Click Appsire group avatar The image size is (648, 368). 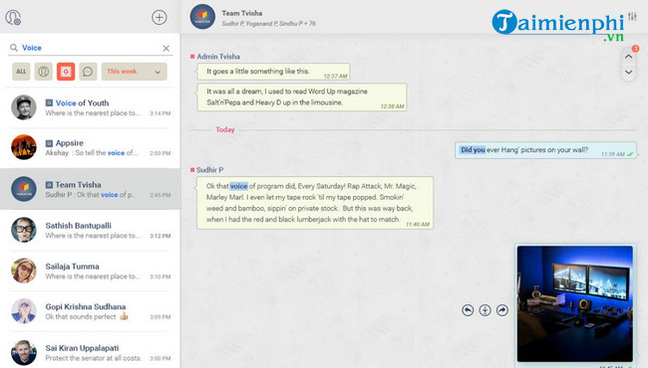click(x=24, y=147)
